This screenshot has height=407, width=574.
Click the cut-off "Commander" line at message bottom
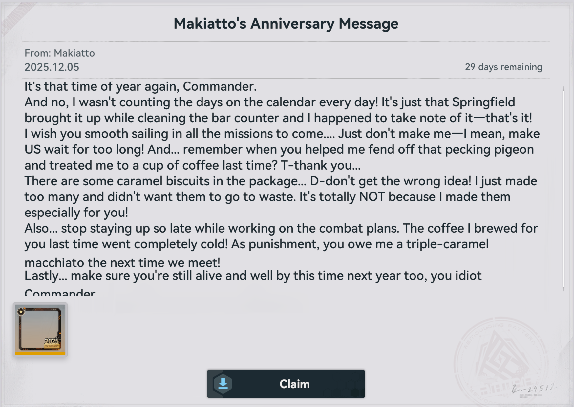coord(60,292)
